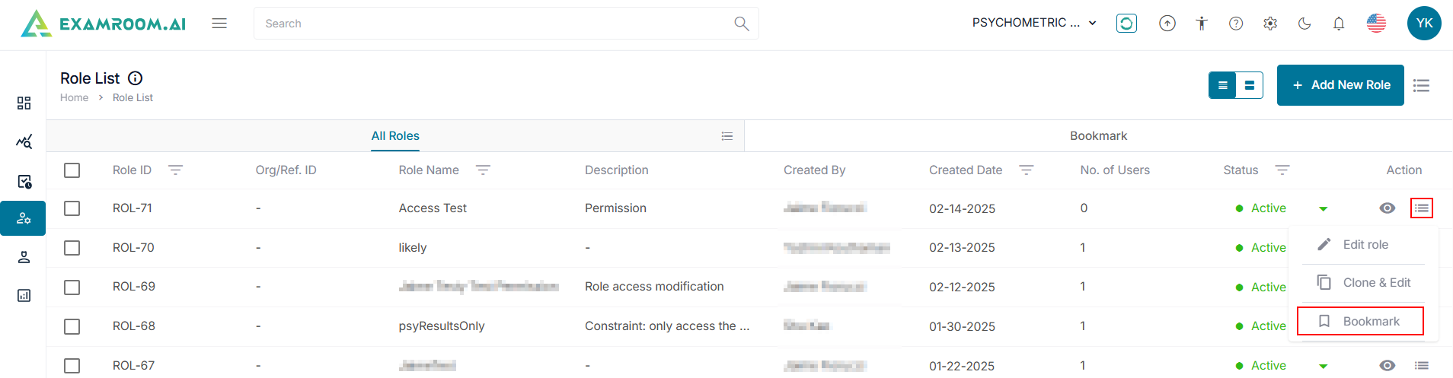Click the accessibility person icon
The width and height of the screenshot is (1453, 378).
(x=1202, y=24)
